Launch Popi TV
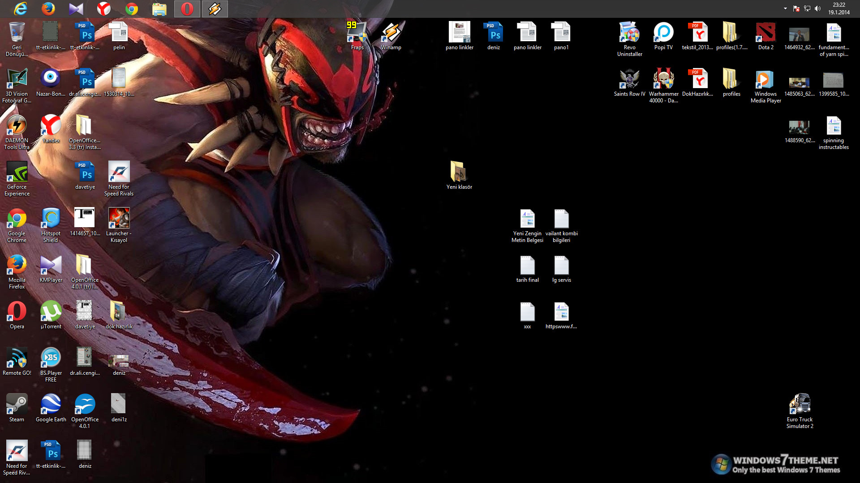The width and height of the screenshot is (860, 483). 663,36
